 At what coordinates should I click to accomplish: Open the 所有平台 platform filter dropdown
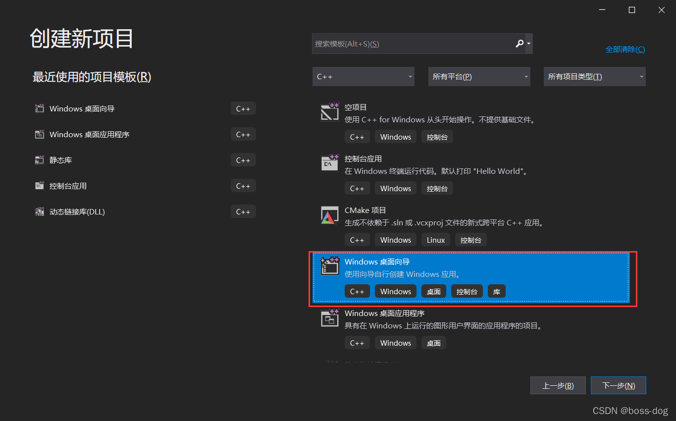point(479,77)
